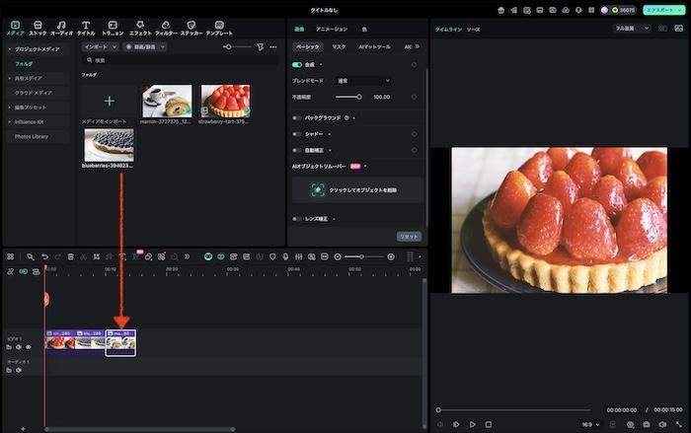Open the フル画質 preview quality dropdown

pyautogui.click(x=631, y=29)
